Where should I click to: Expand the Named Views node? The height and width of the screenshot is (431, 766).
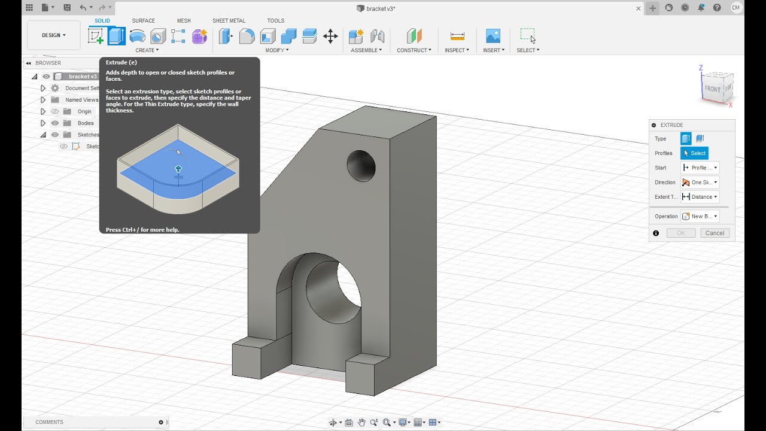[43, 100]
